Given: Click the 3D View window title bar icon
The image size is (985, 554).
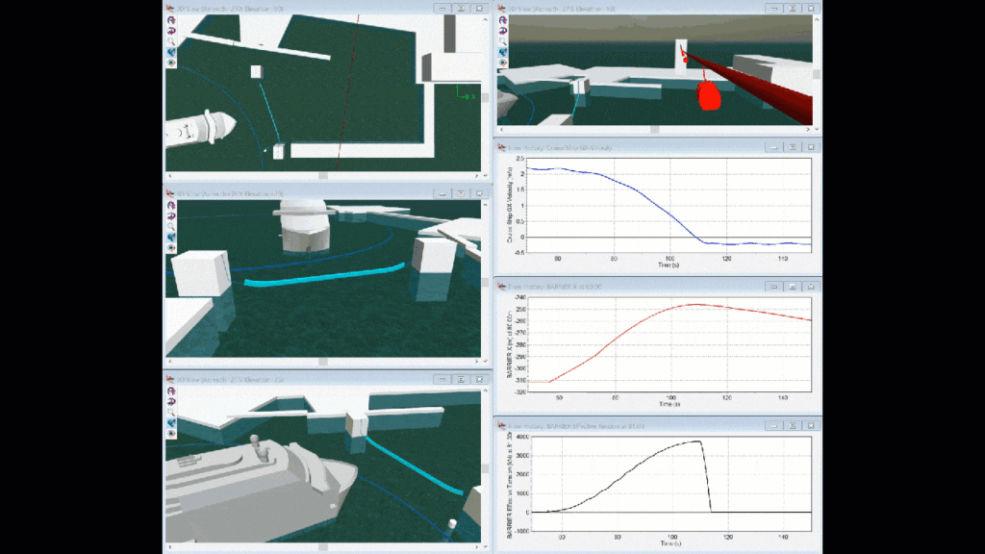Looking at the screenshot, I should tap(168, 10).
